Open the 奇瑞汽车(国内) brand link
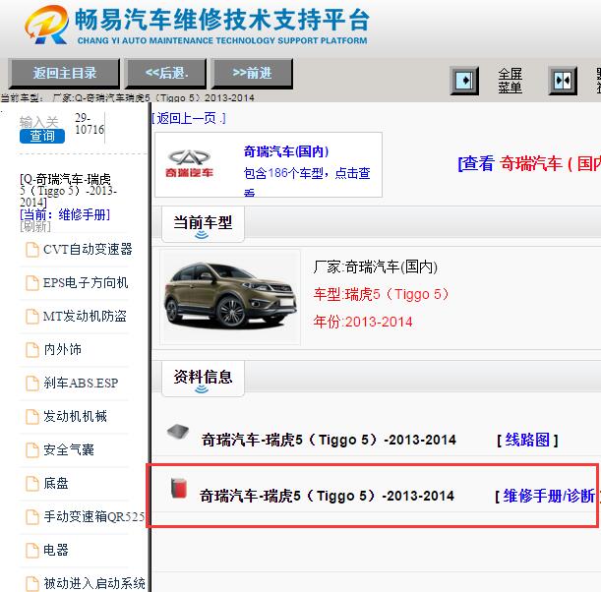Image resolution: width=601 pixels, height=592 pixels. (x=286, y=151)
